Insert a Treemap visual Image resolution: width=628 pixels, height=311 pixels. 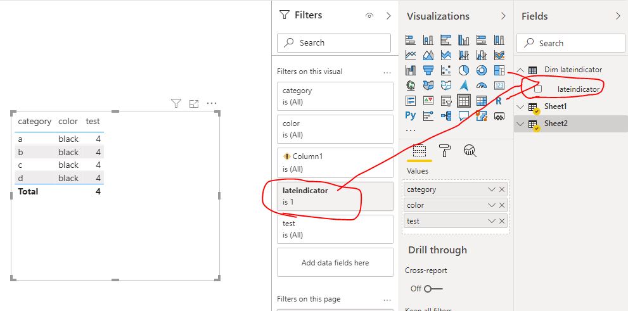(499, 70)
